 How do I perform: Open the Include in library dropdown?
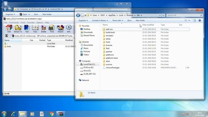(100, 20)
